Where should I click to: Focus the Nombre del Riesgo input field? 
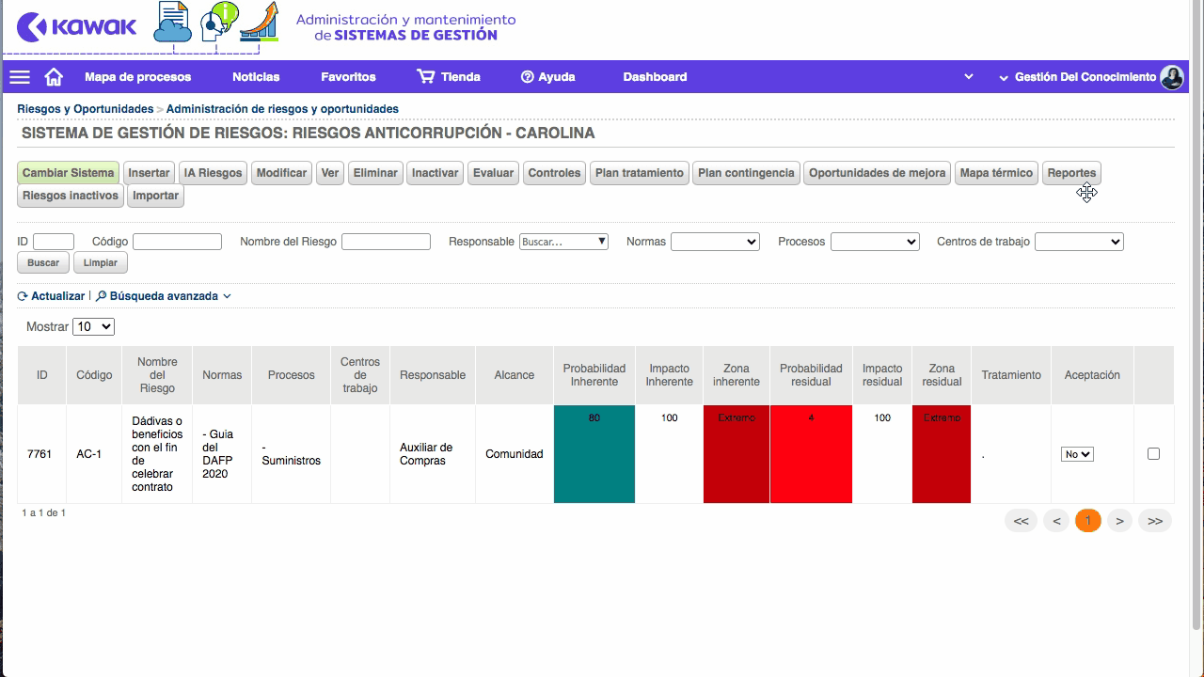point(386,242)
